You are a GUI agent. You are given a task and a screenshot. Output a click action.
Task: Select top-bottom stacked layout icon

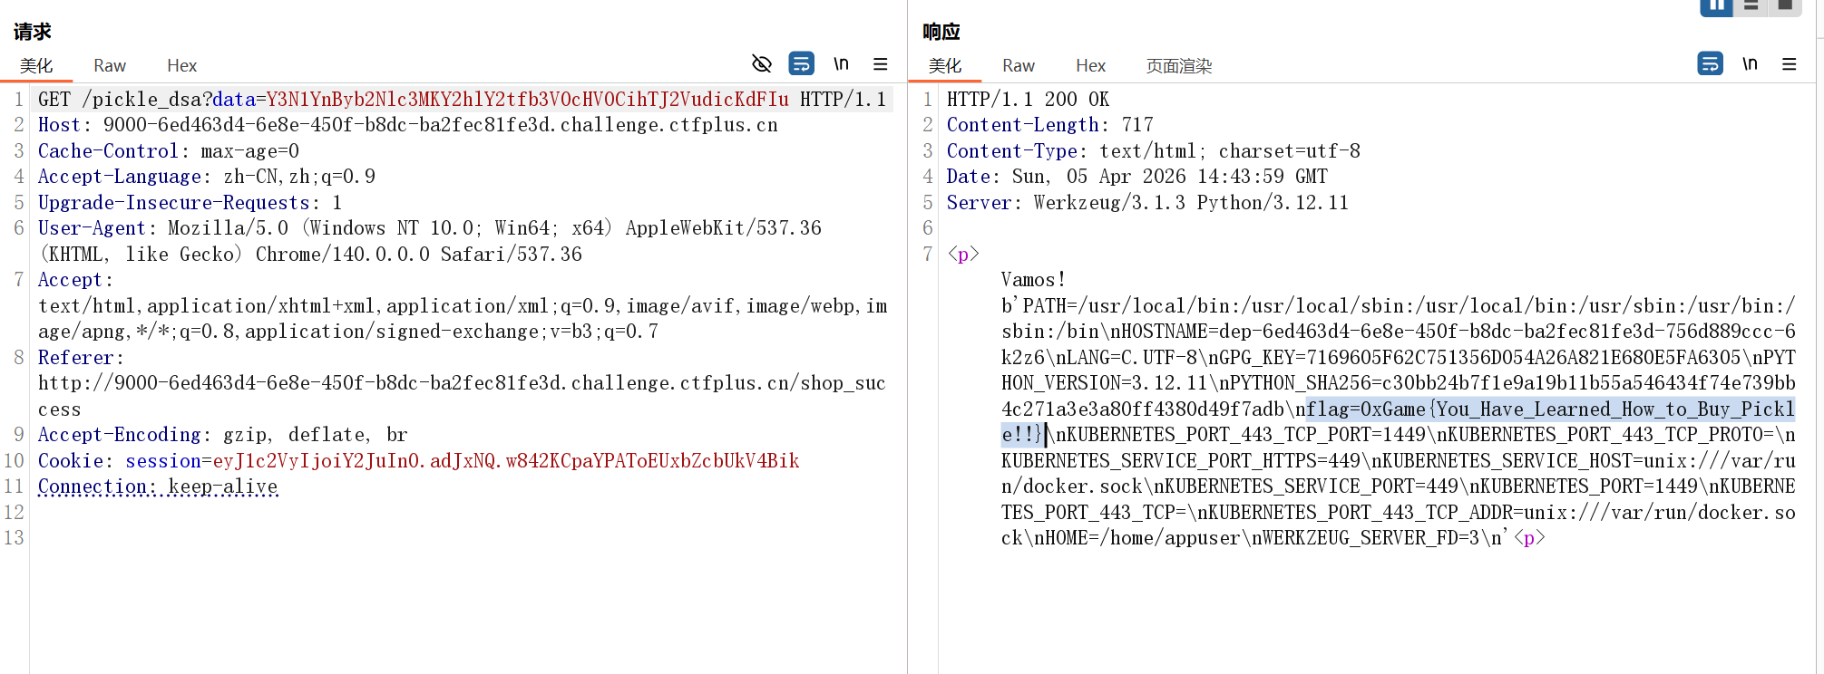point(1751,6)
